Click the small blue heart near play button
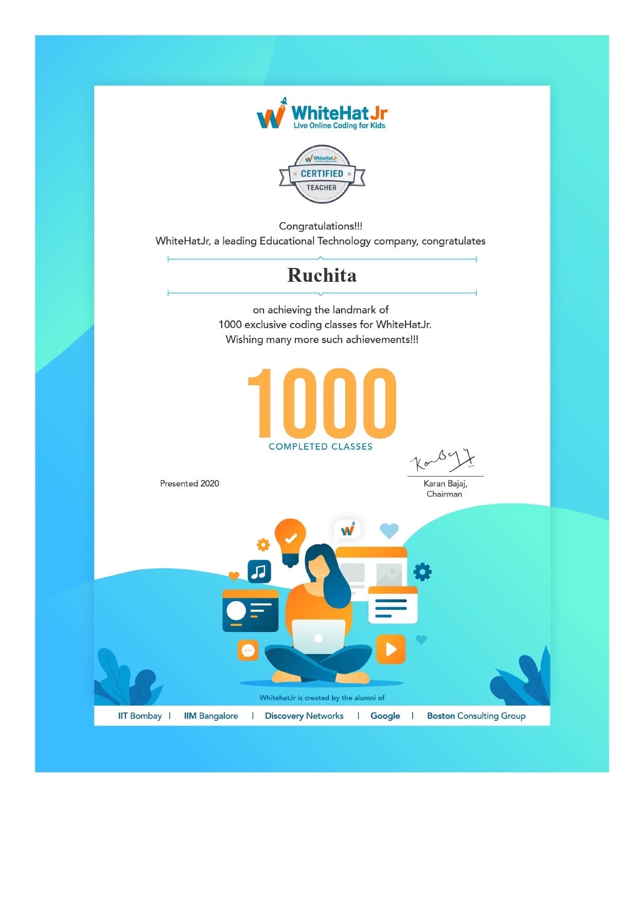This screenshot has width=638, height=901. pos(421,640)
